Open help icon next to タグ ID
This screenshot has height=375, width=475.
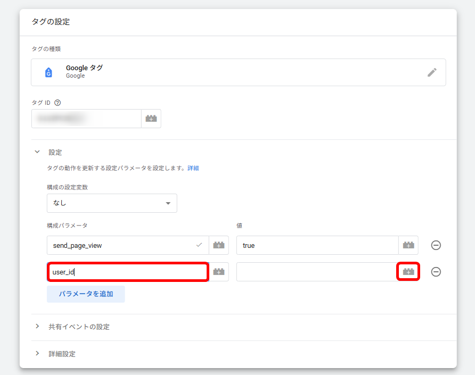pyautogui.click(x=58, y=103)
